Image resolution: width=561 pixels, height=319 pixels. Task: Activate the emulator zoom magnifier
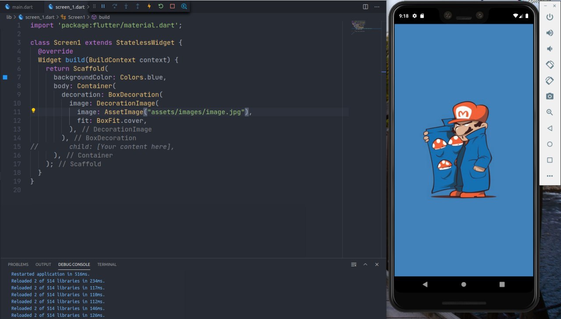pos(550,112)
